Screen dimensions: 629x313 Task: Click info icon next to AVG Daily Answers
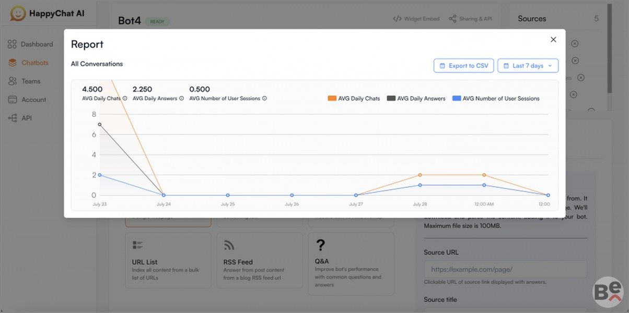pos(182,98)
